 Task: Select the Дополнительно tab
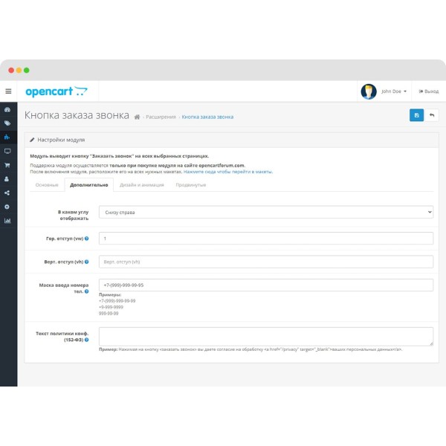89,185
